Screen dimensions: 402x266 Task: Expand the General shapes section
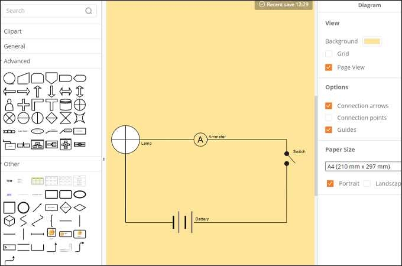(14, 46)
